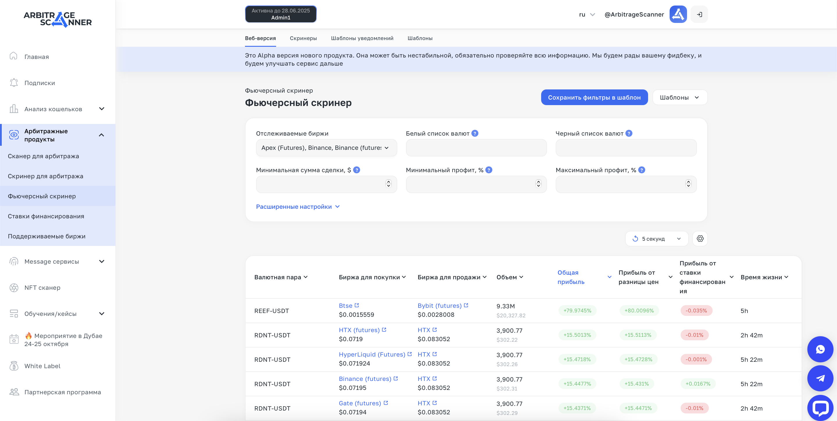The image size is (837, 421).
Task: Open table settings gear icon
Action: [x=700, y=239]
